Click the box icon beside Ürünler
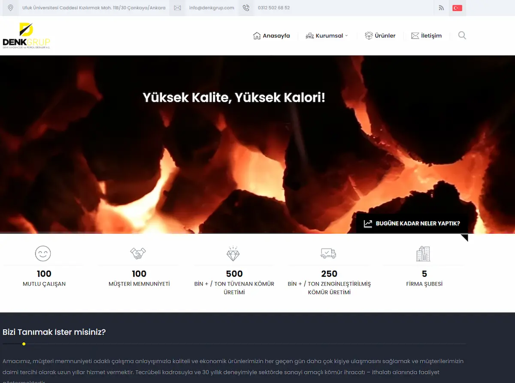 (369, 36)
